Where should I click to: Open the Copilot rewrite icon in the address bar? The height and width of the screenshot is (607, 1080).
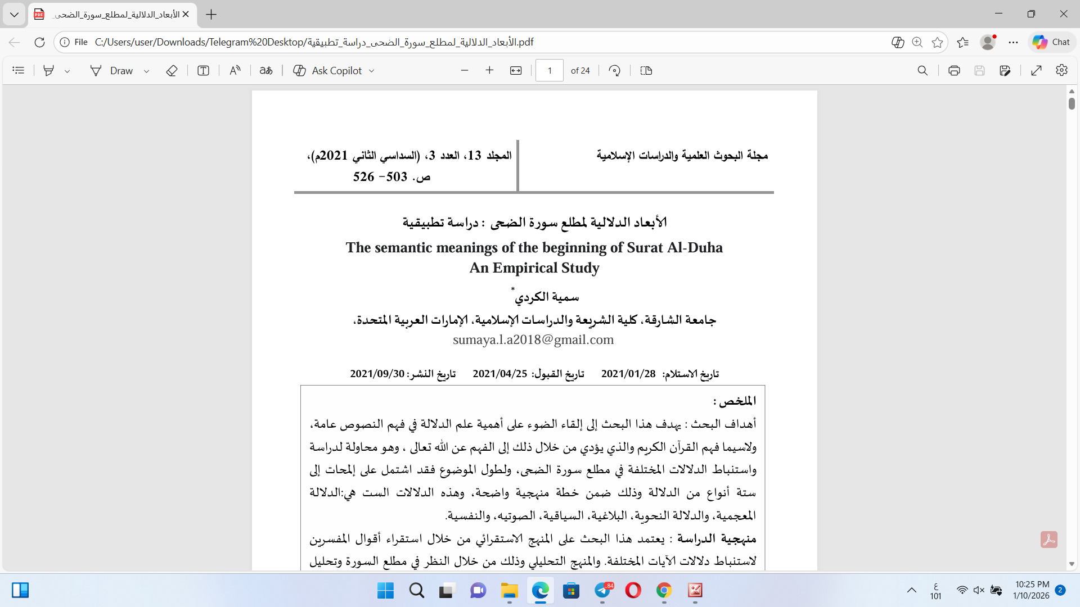pyautogui.click(x=898, y=42)
